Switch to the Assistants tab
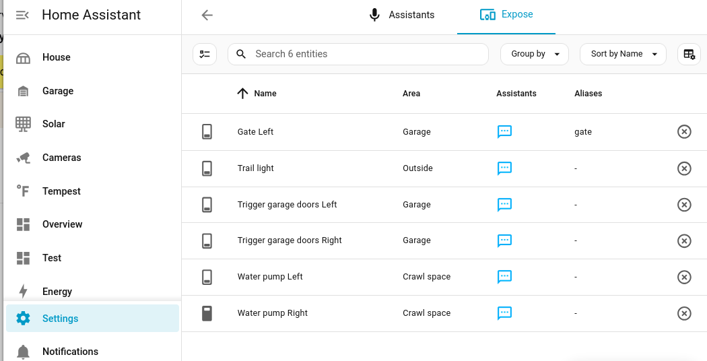 402,15
